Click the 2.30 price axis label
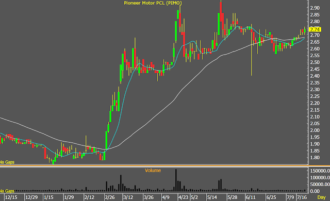This screenshot has width=330, height=201. coord(315,90)
